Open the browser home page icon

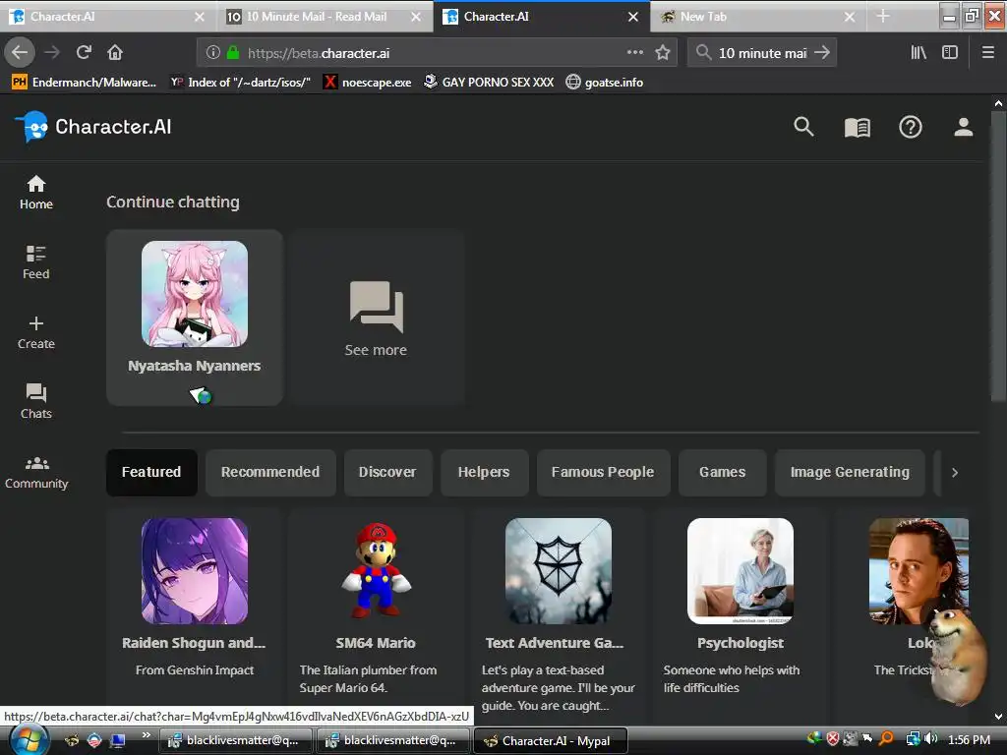click(x=115, y=53)
